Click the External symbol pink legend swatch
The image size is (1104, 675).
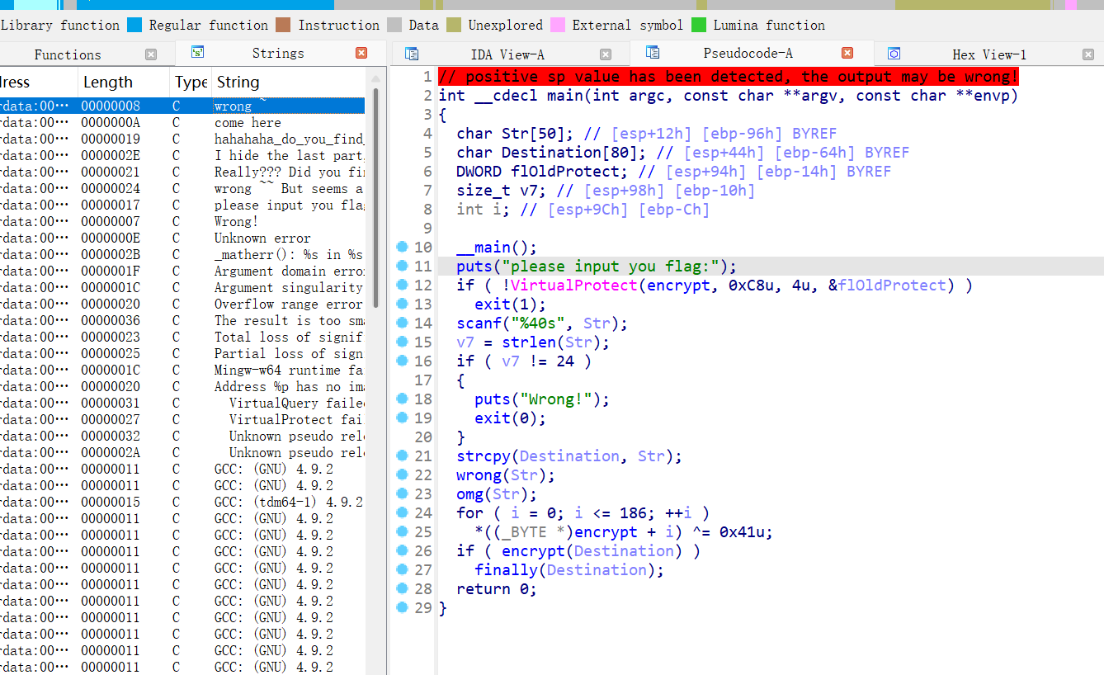(x=558, y=25)
